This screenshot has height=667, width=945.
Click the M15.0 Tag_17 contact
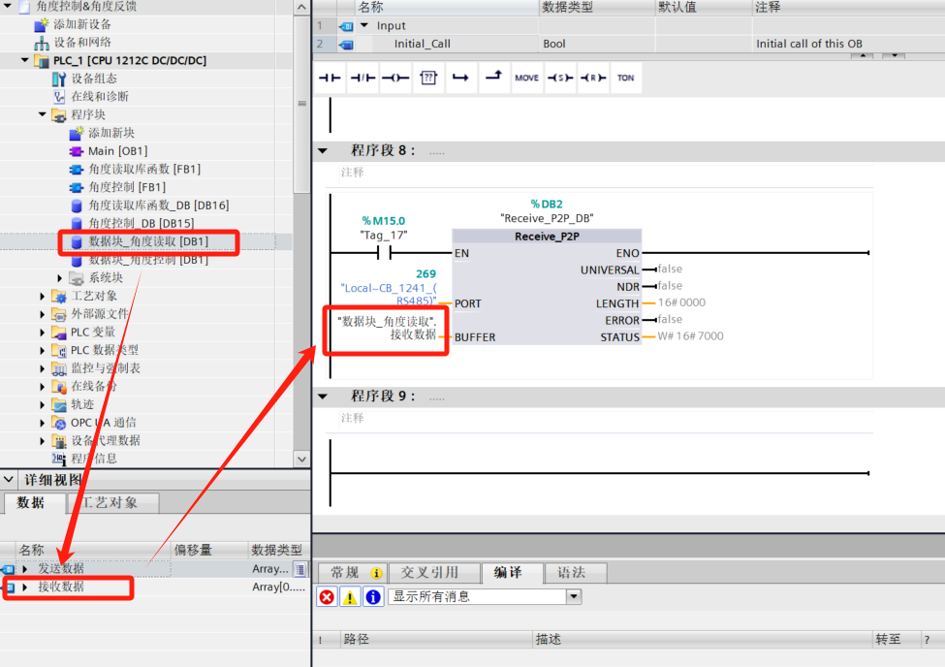(x=384, y=253)
